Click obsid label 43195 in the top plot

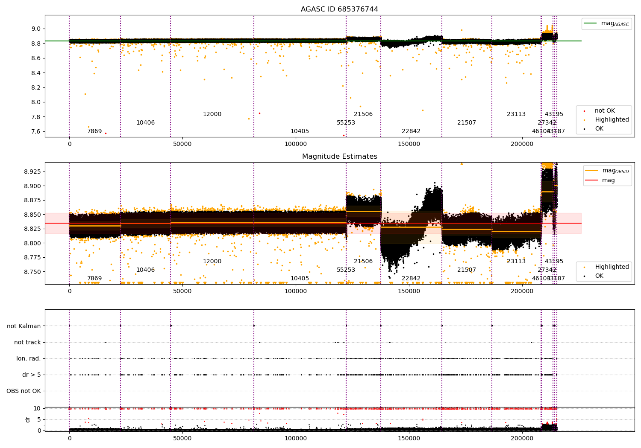(x=554, y=114)
